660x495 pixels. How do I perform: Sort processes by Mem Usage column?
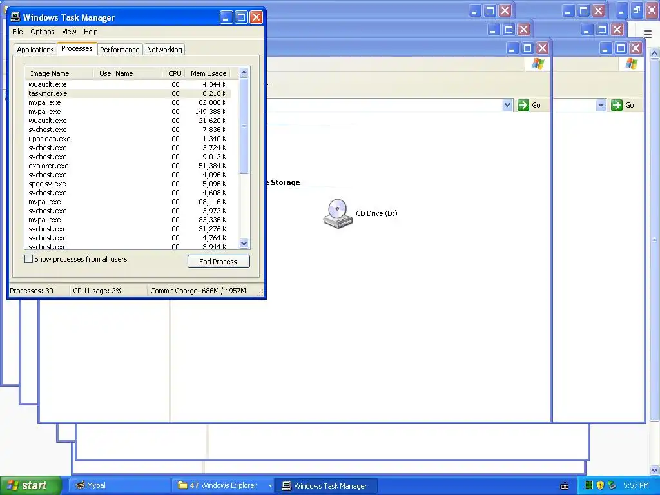click(208, 73)
